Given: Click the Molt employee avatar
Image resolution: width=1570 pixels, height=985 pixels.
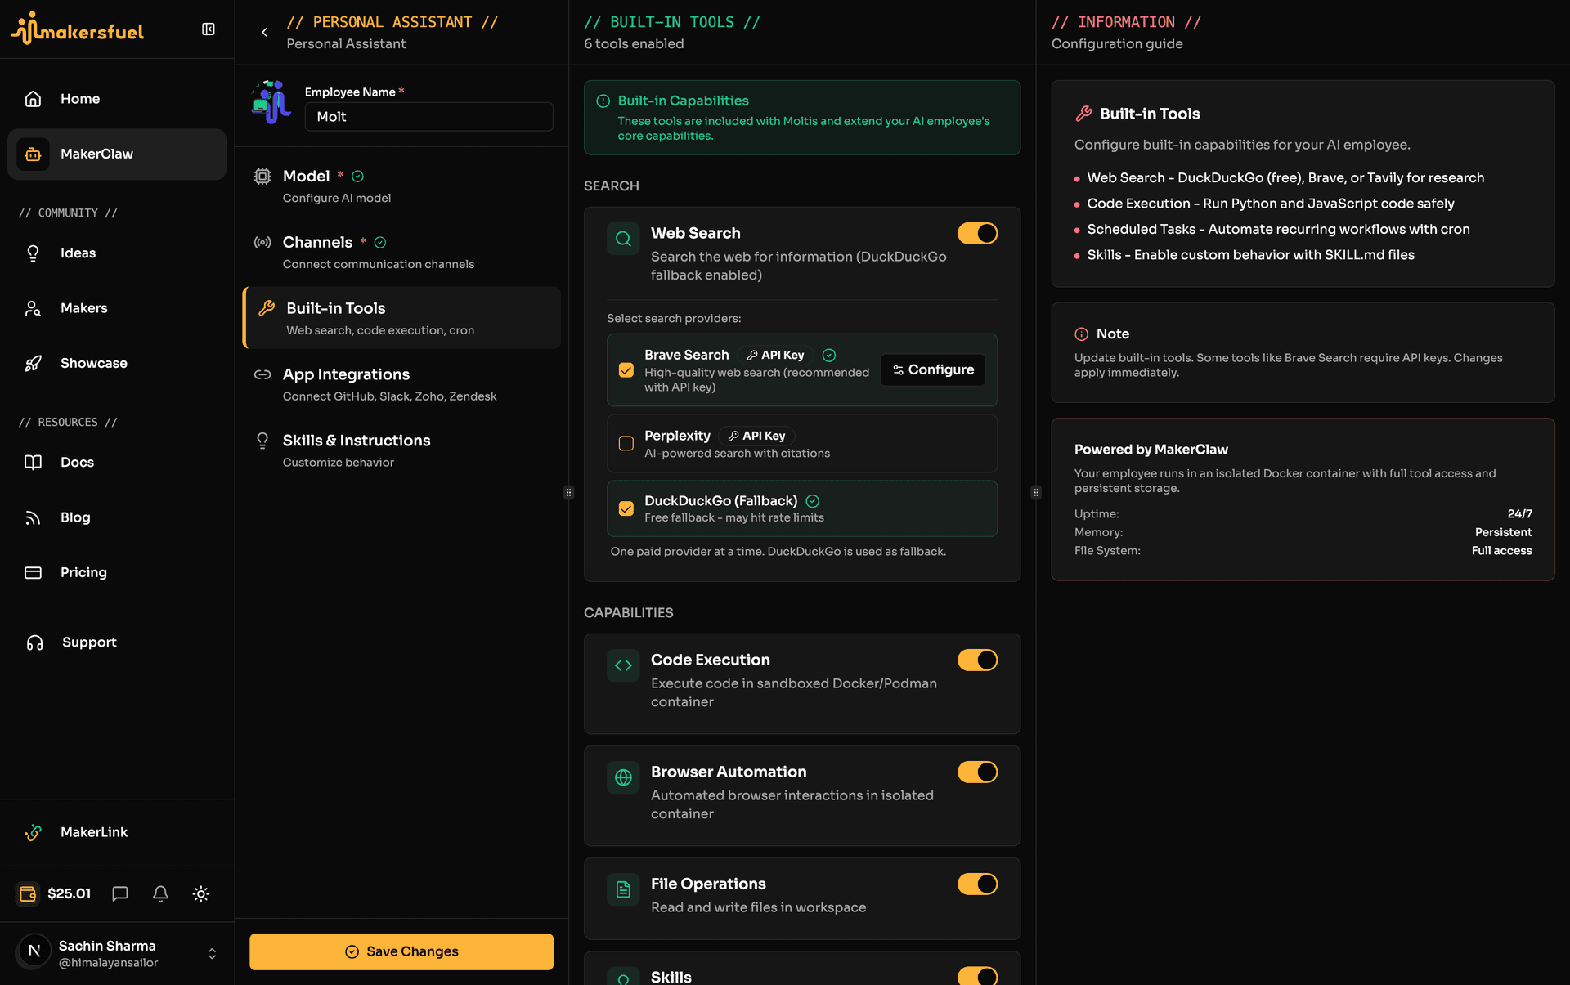Looking at the screenshot, I should pos(271,102).
